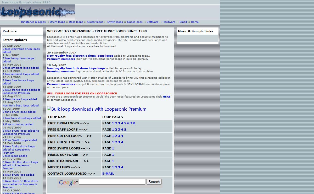Open '6 funk drum loops added' update

pos(19,112)
